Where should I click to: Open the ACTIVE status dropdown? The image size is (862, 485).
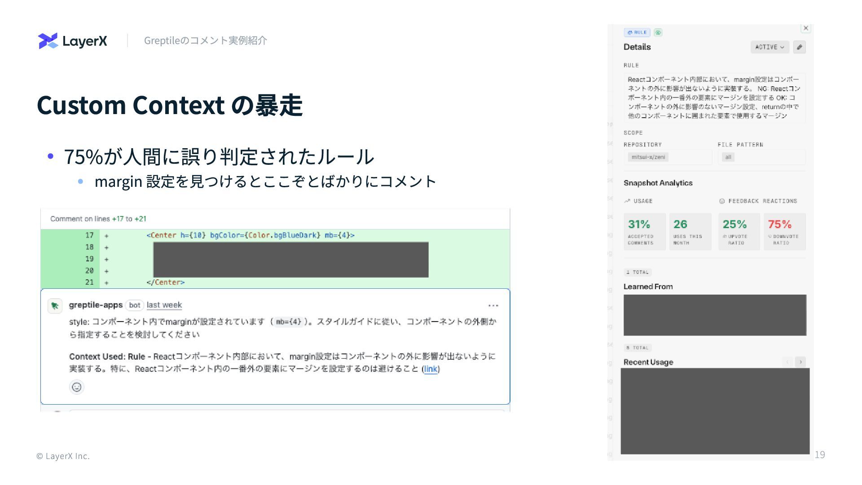coord(770,47)
